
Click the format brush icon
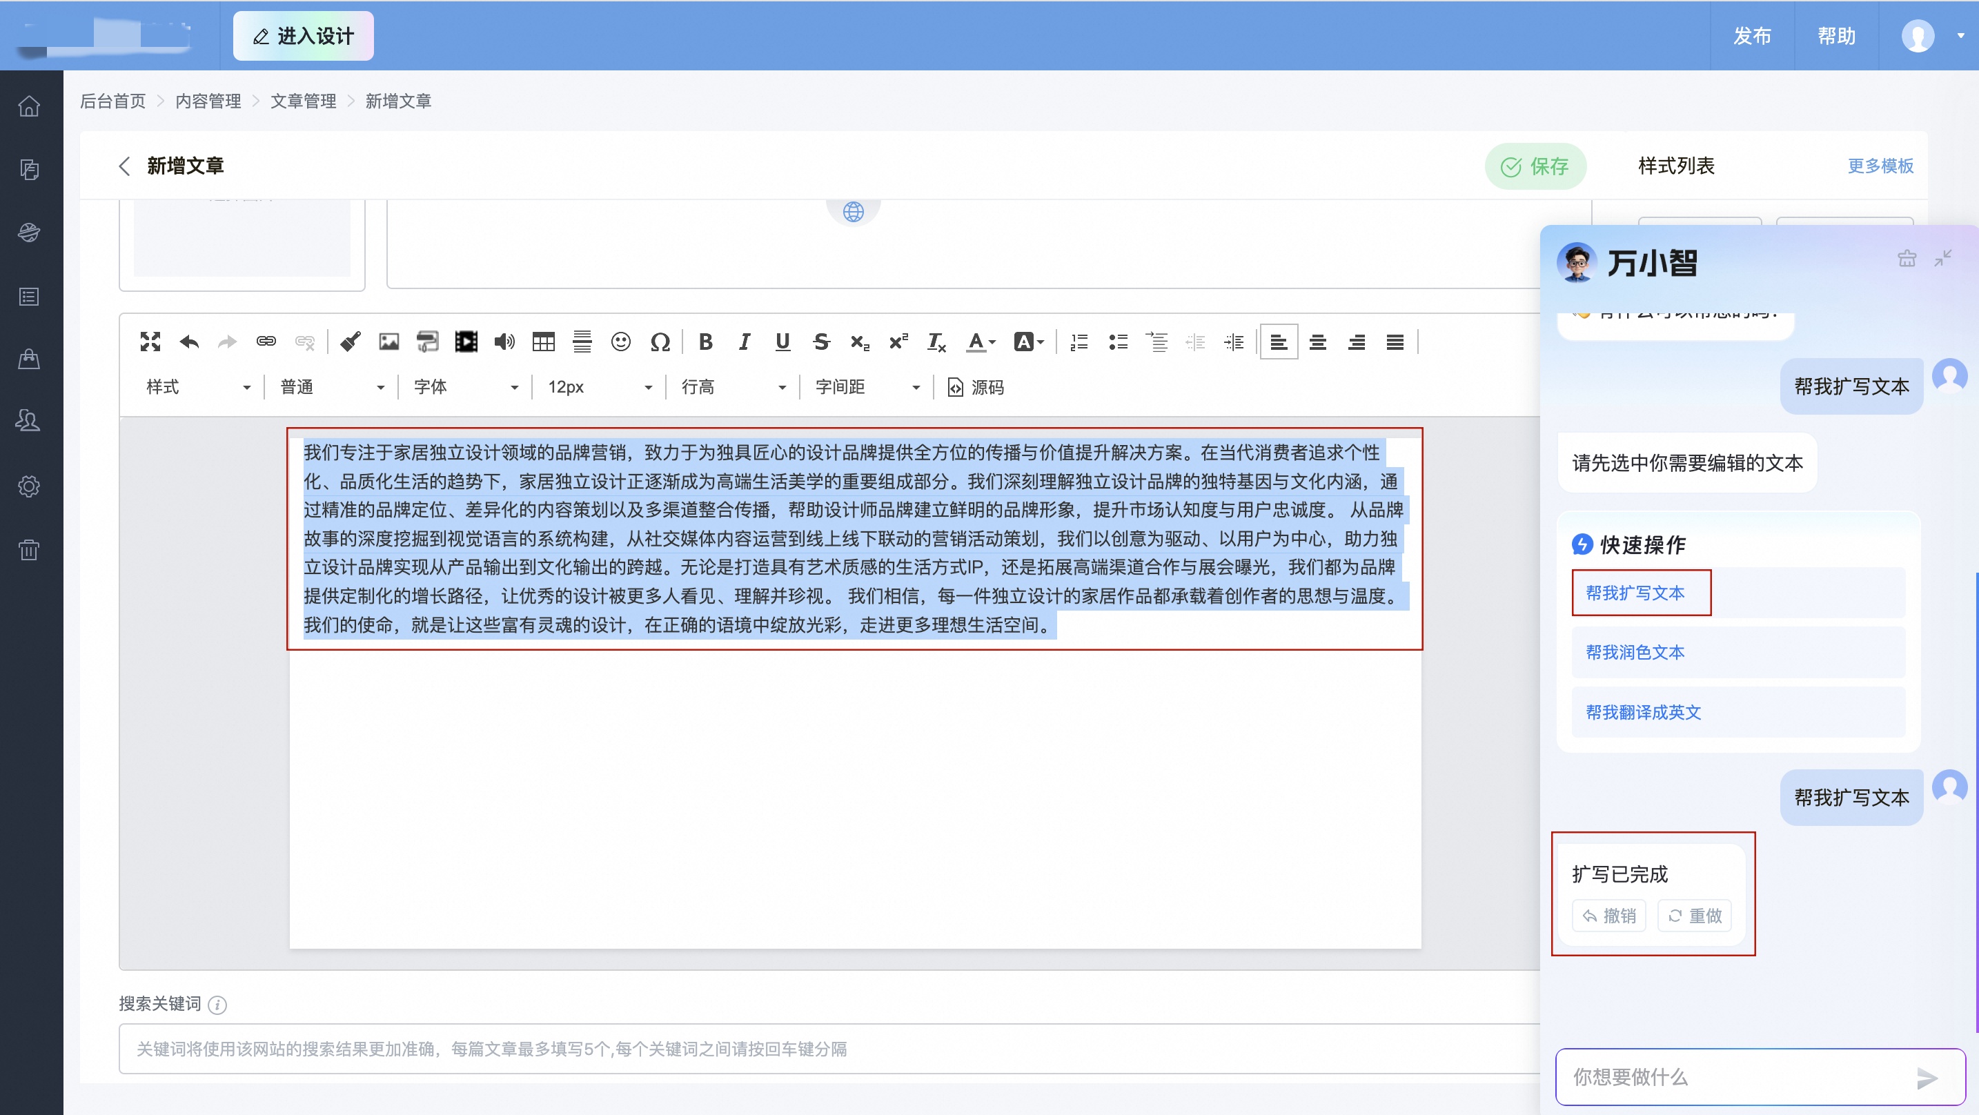[x=351, y=342]
